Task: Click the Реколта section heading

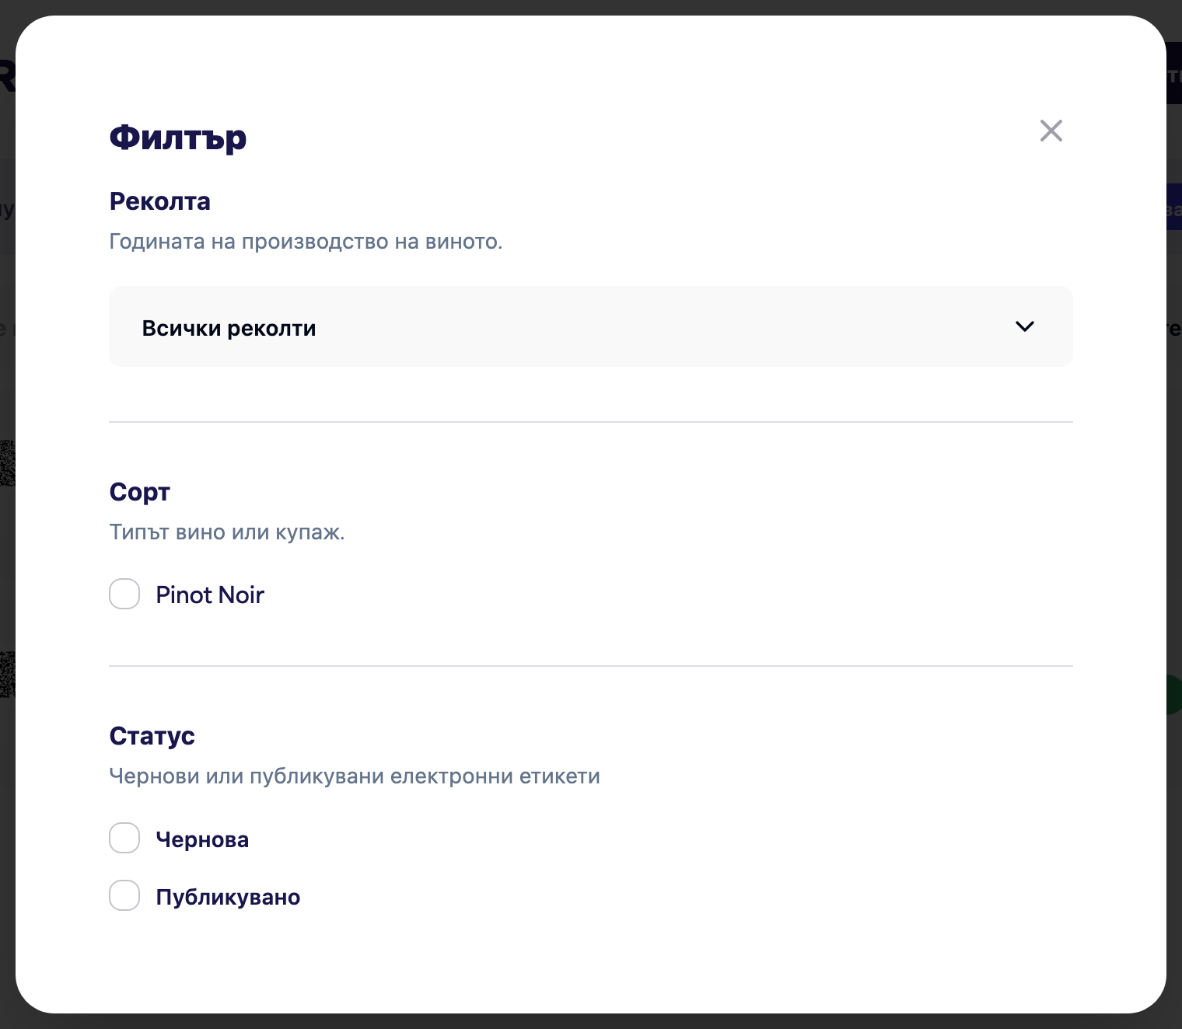Action: tap(159, 201)
